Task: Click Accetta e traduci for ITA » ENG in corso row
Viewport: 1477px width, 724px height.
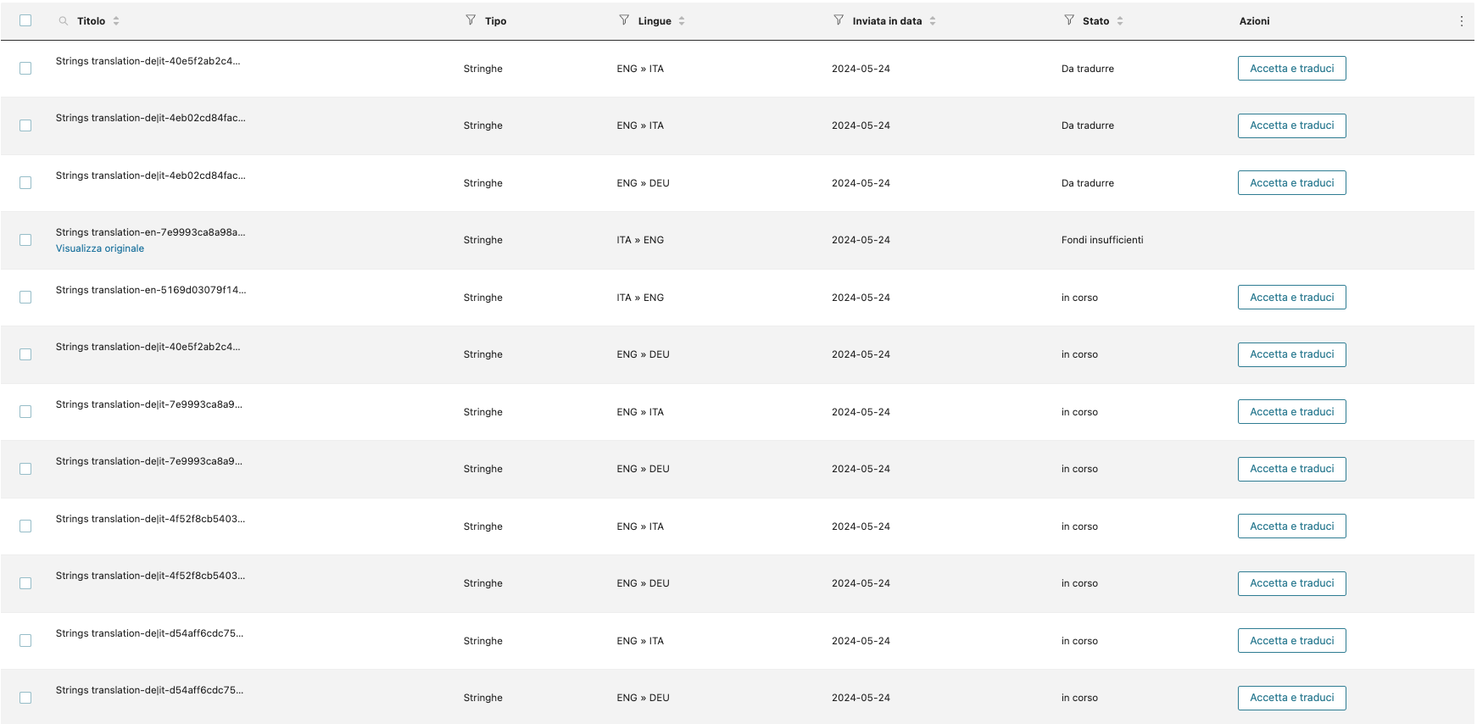Action: click(x=1291, y=298)
